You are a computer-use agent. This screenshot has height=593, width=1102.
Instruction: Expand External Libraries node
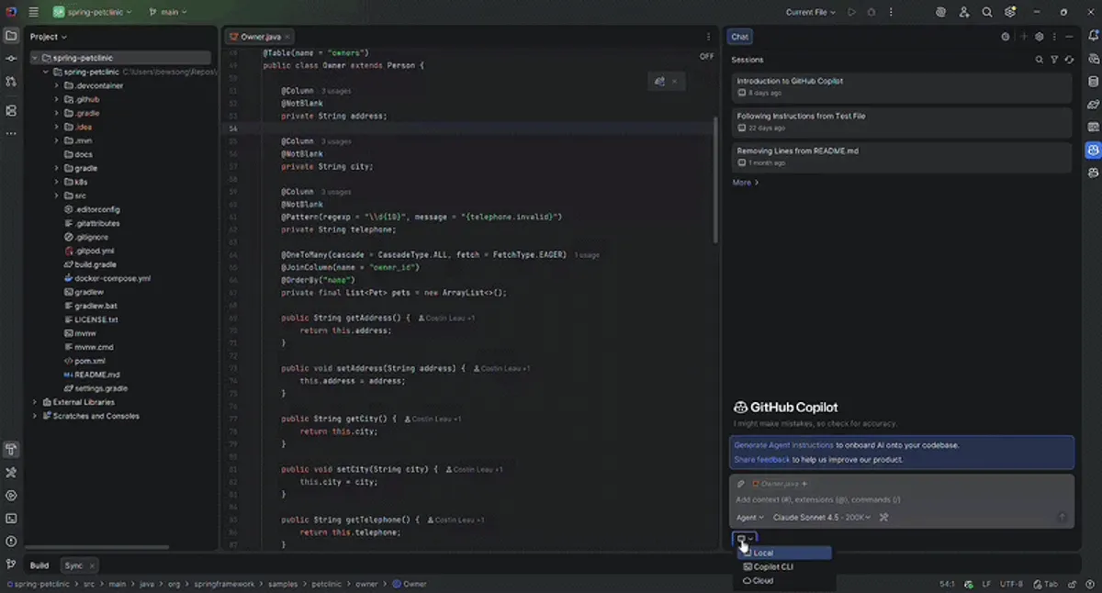35,402
